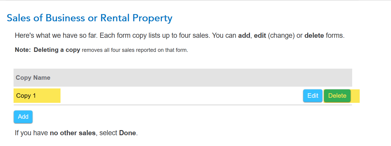Click the bold word "Done" in the last line

coord(128,133)
